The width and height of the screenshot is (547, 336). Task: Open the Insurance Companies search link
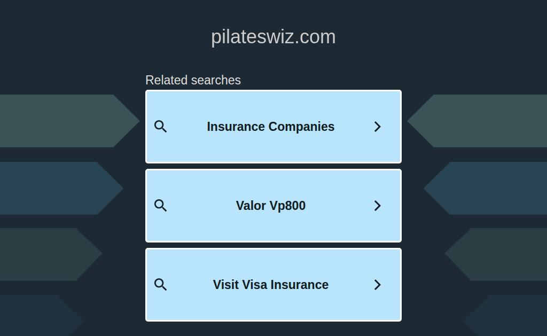click(x=270, y=127)
